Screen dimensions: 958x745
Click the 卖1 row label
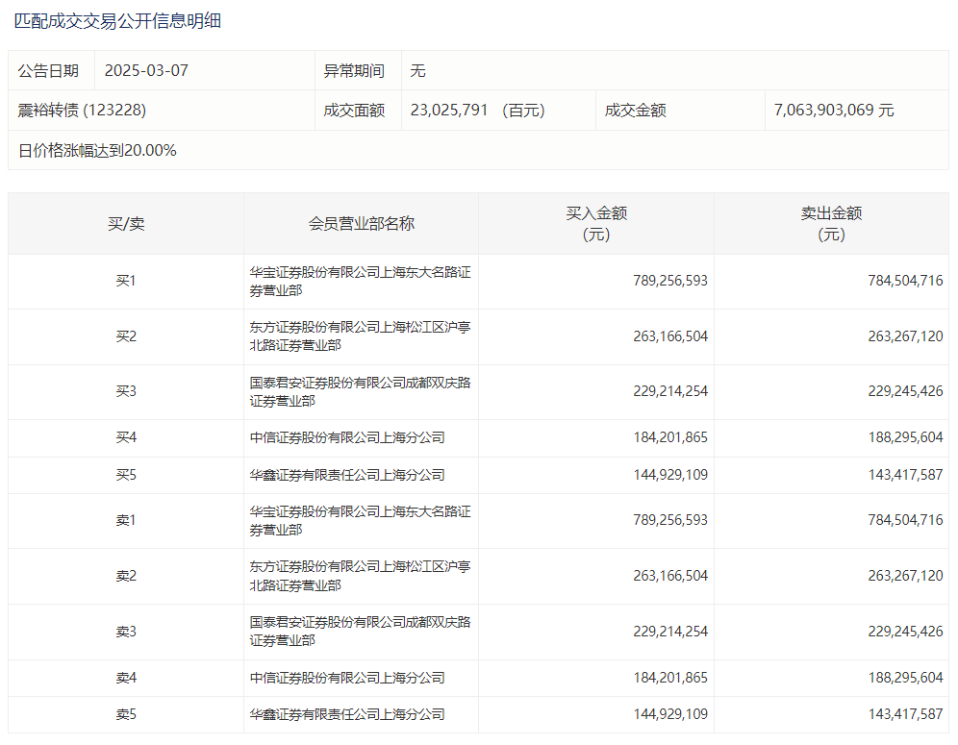126,520
